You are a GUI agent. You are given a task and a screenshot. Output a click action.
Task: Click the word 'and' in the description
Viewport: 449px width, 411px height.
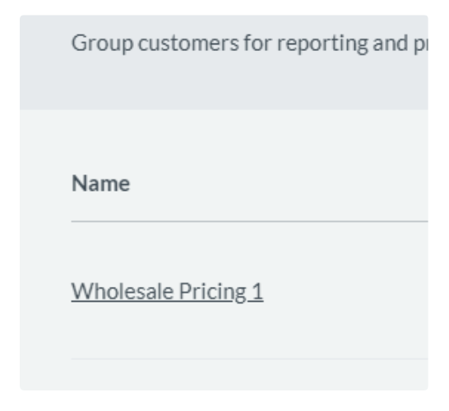(x=391, y=43)
